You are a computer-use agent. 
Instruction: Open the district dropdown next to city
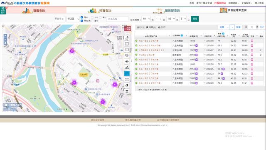(73, 19)
